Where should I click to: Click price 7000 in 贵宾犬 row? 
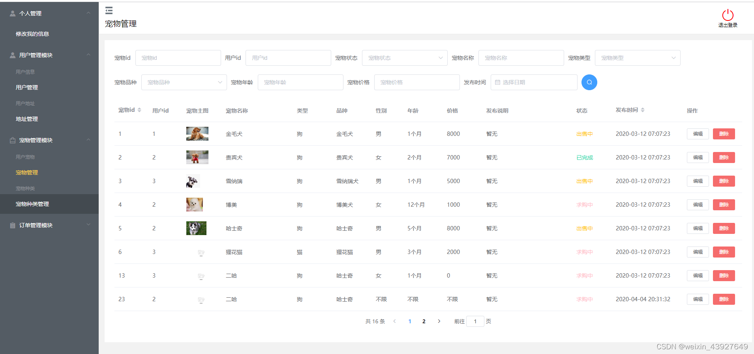[x=453, y=158]
